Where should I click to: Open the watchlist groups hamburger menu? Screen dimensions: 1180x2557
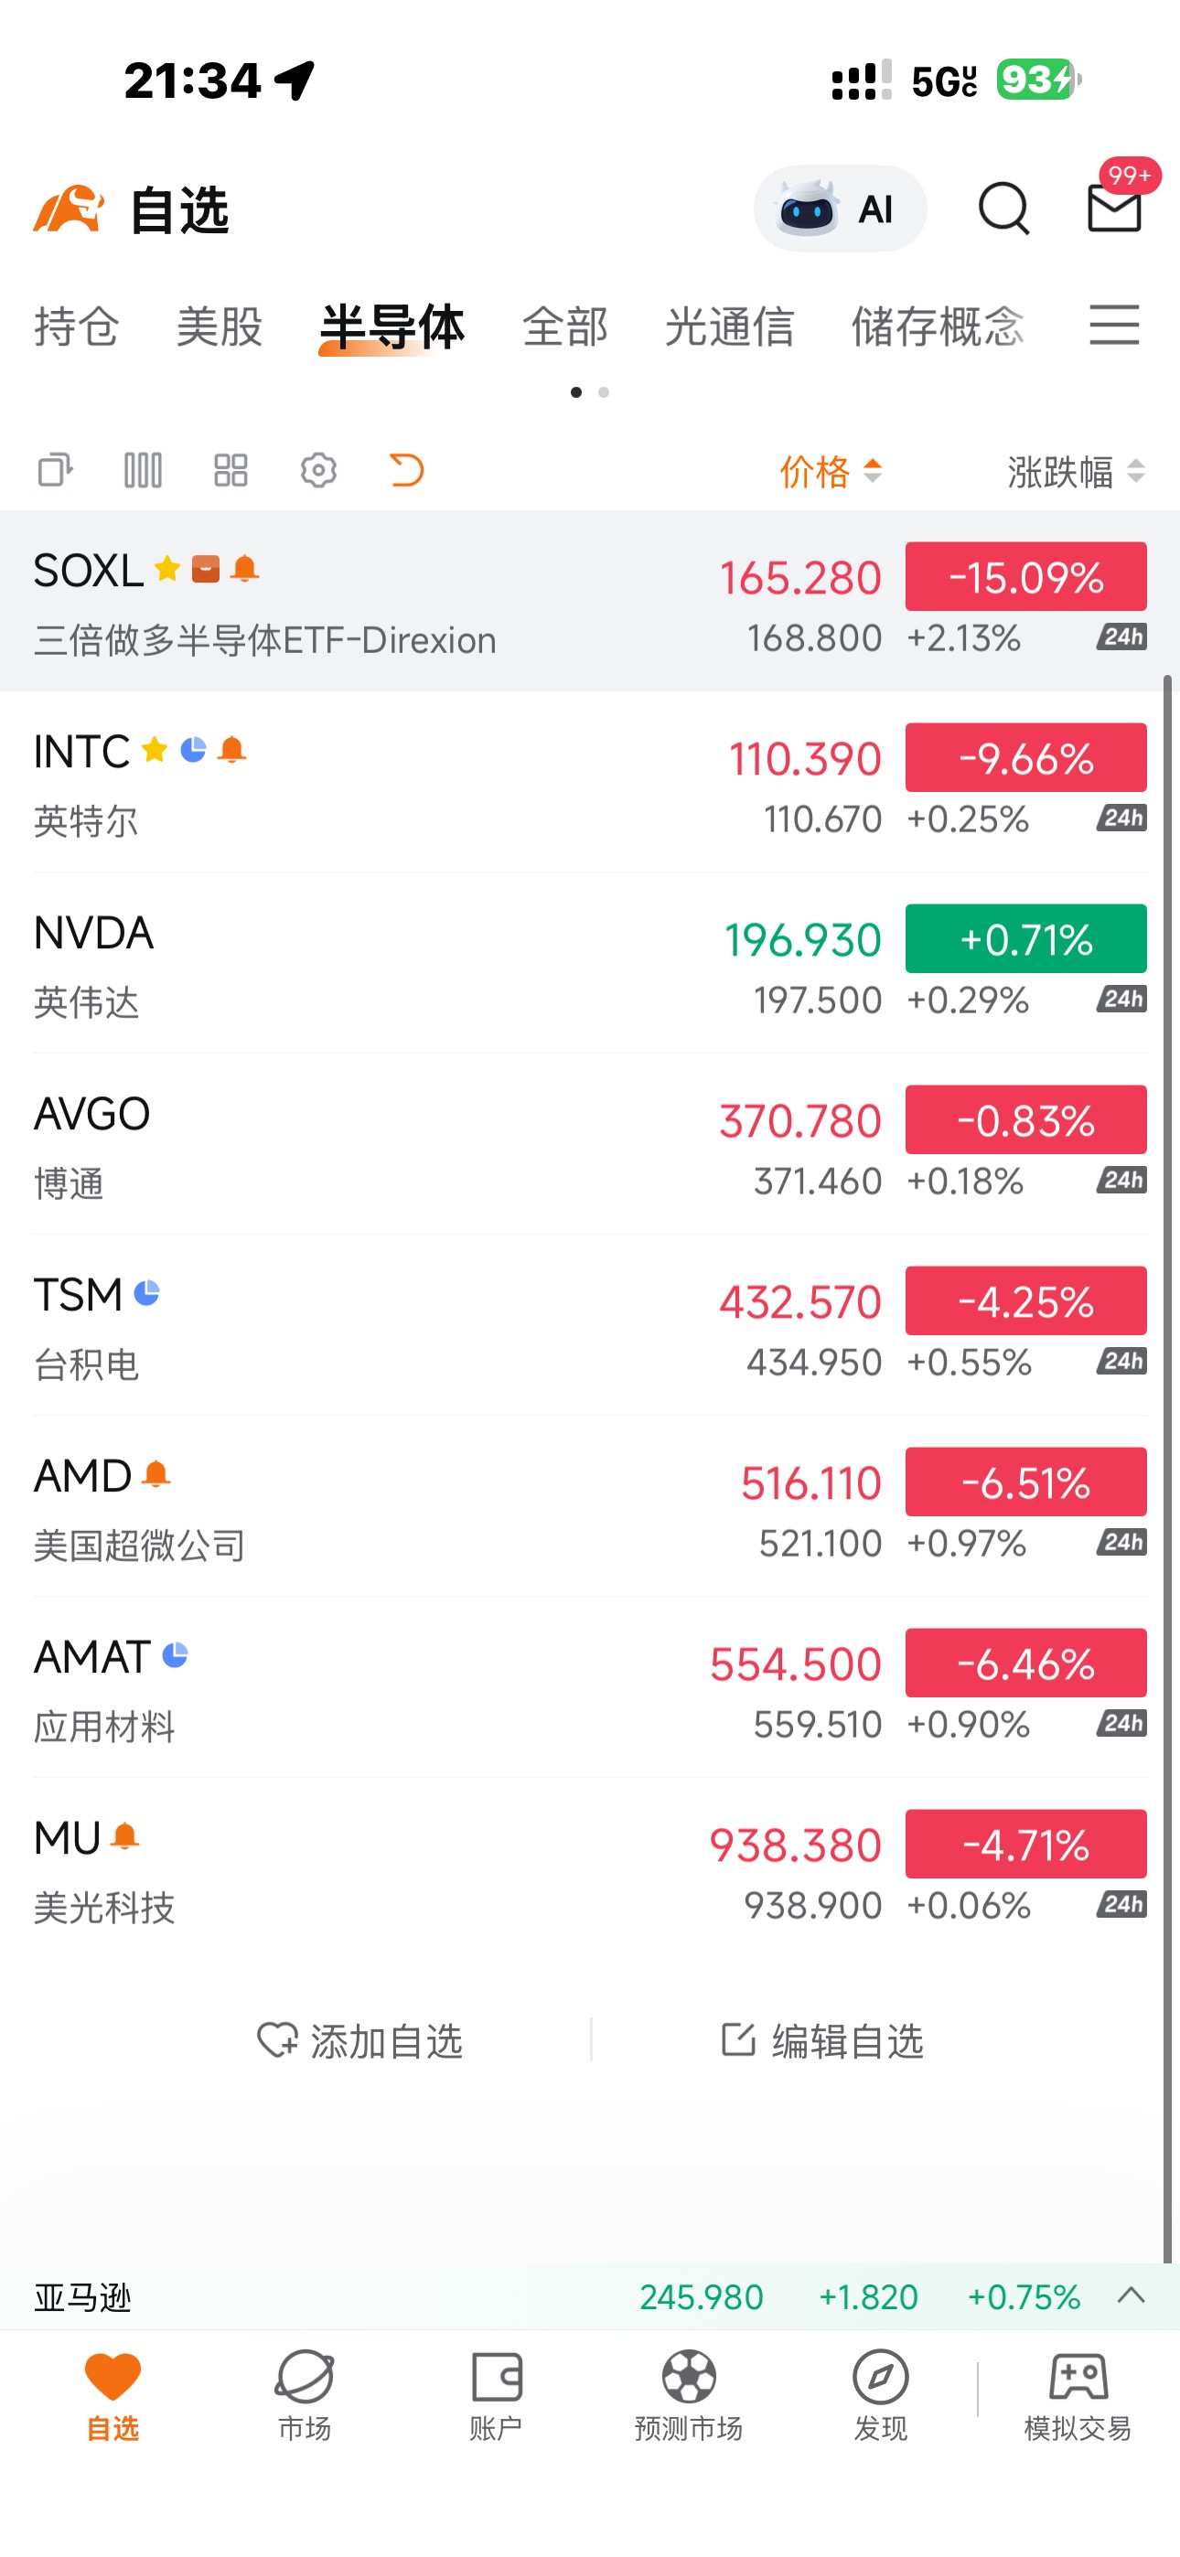(1114, 326)
